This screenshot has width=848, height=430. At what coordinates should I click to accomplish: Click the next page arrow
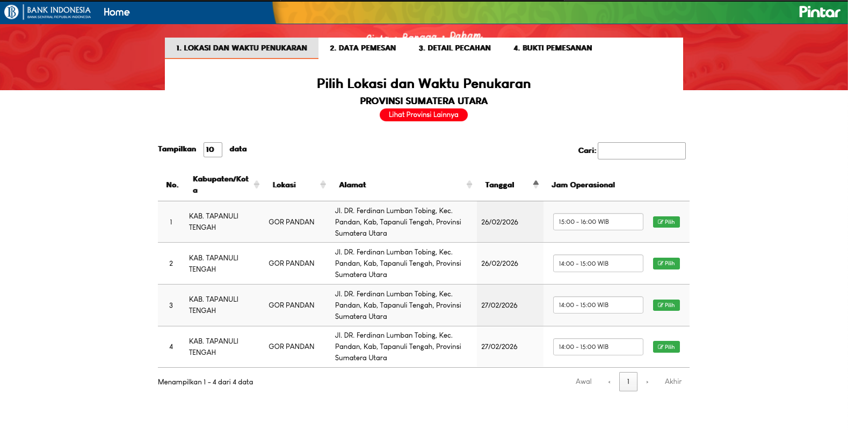pyautogui.click(x=647, y=382)
